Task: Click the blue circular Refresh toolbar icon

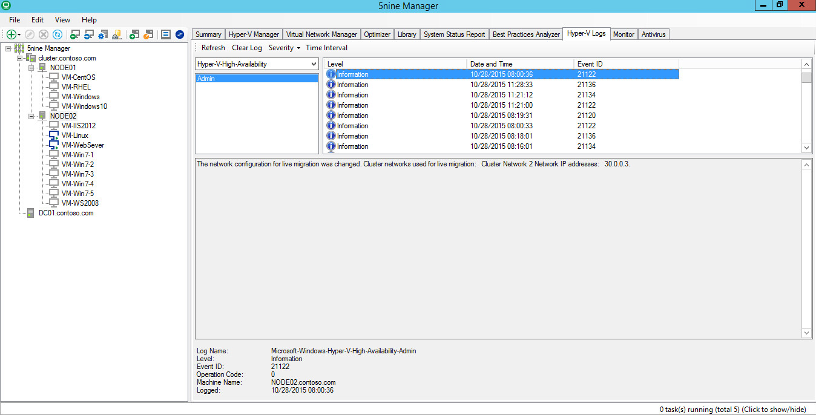Action: click(x=58, y=34)
